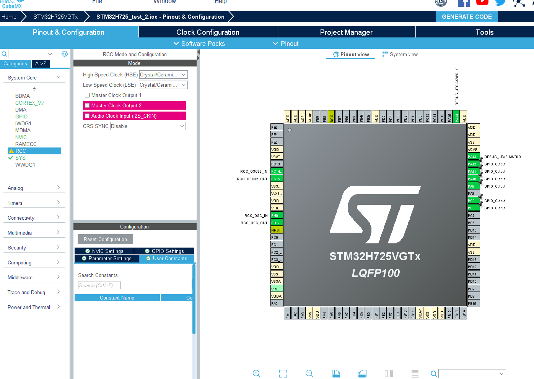Click the Search Constants input field
The height and width of the screenshot is (379, 534).
(x=99, y=285)
